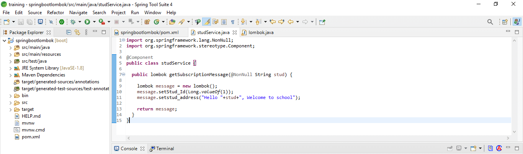Click the Save All icon
This screenshot has width=523, height=154.
(29, 22)
